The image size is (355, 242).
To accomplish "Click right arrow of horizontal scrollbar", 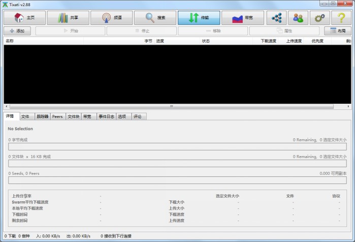I will tap(348, 107).
